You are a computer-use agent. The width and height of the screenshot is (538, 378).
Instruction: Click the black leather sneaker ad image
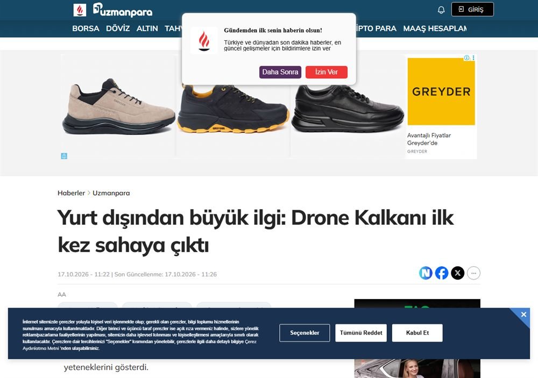(x=347, y=109)
